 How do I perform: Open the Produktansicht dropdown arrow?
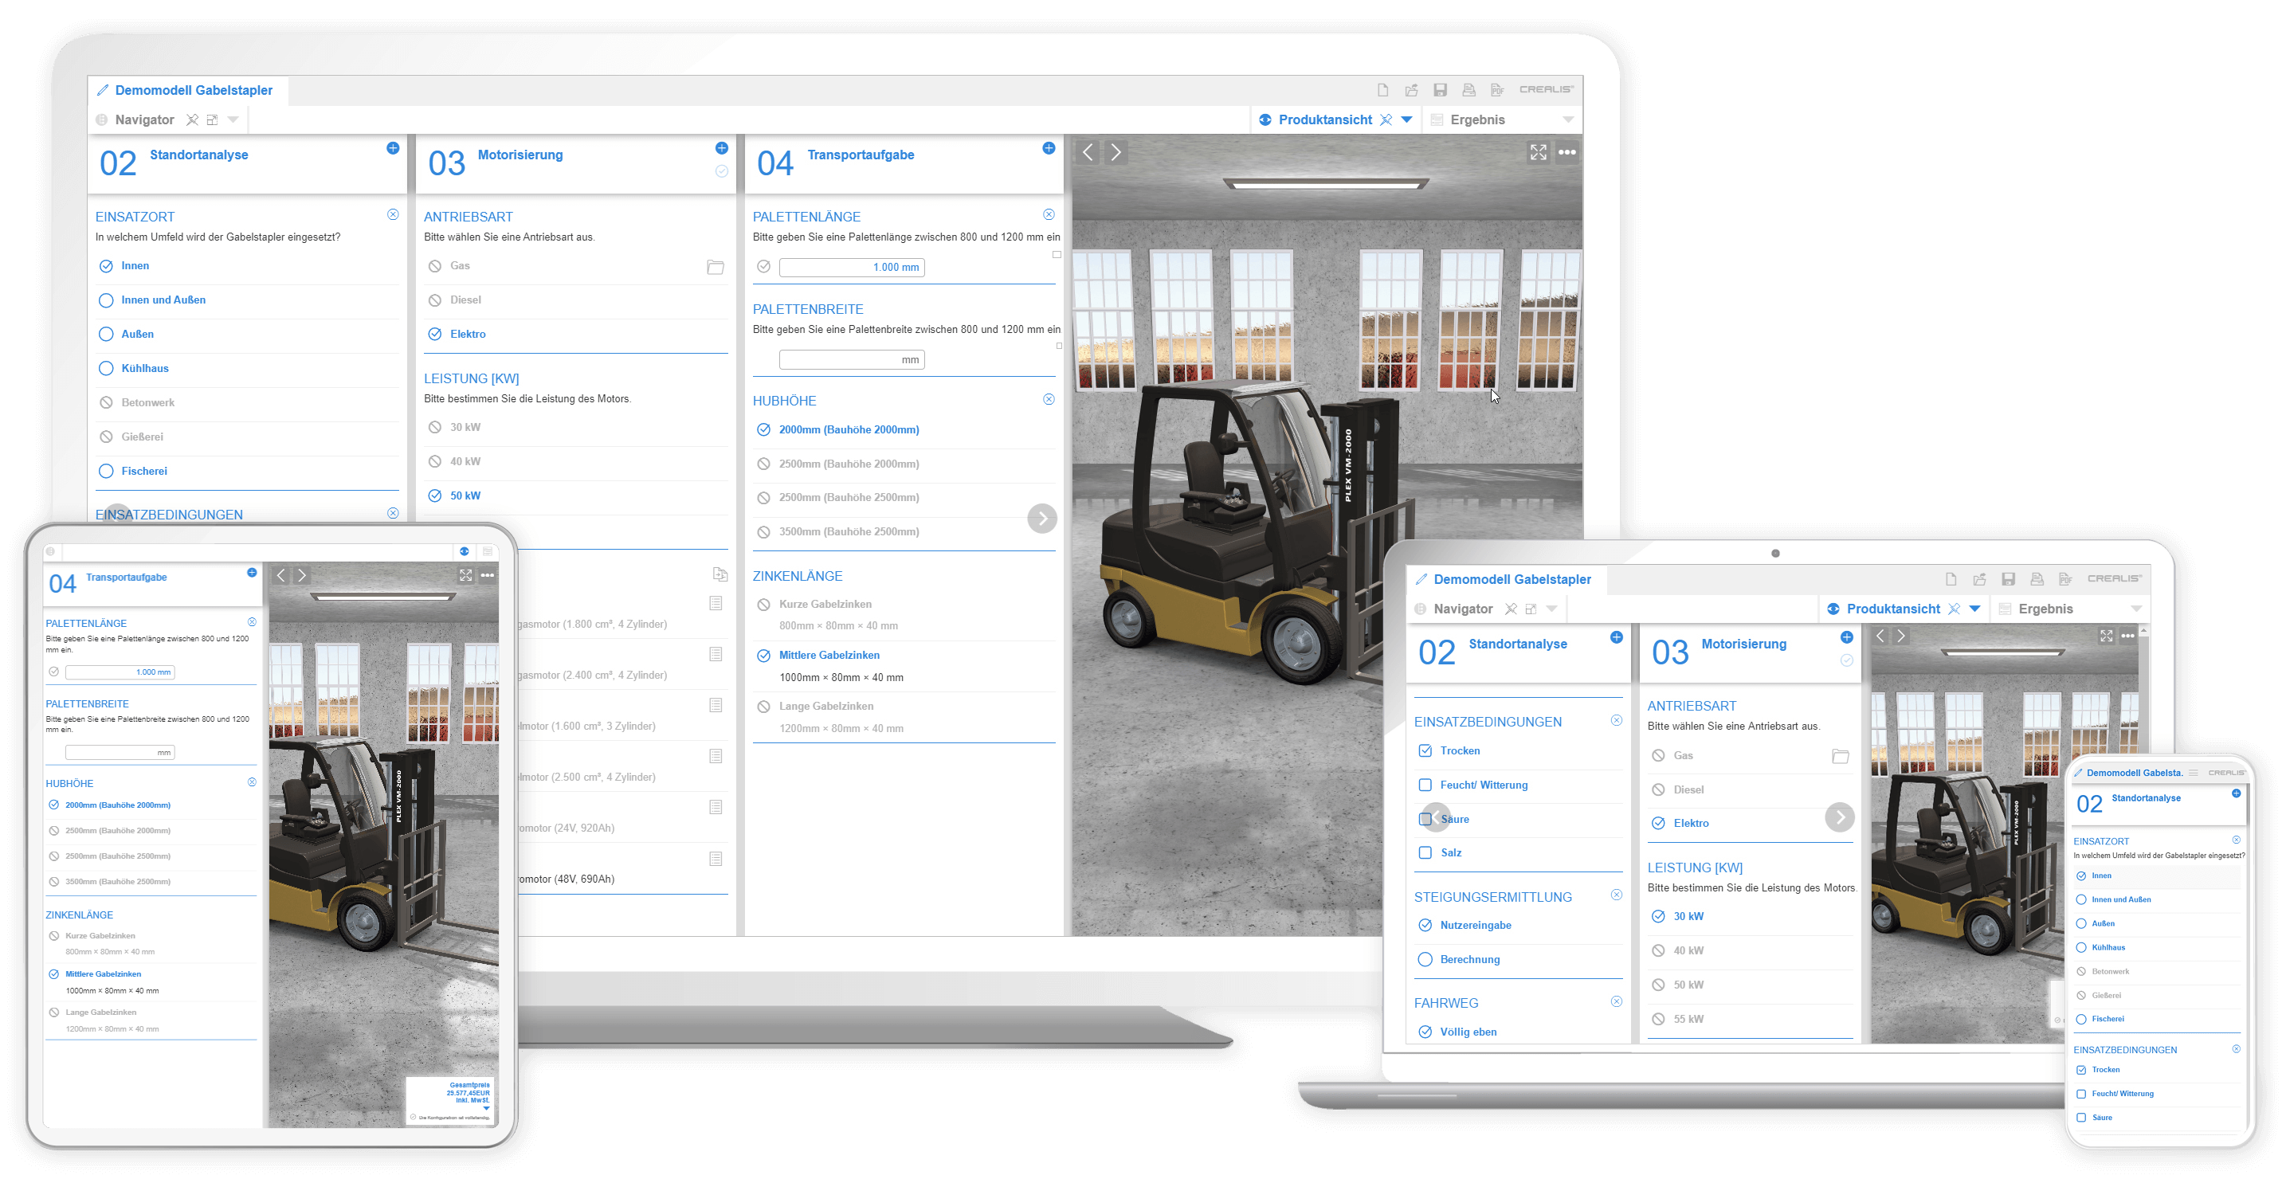[x=1406, y=119]
